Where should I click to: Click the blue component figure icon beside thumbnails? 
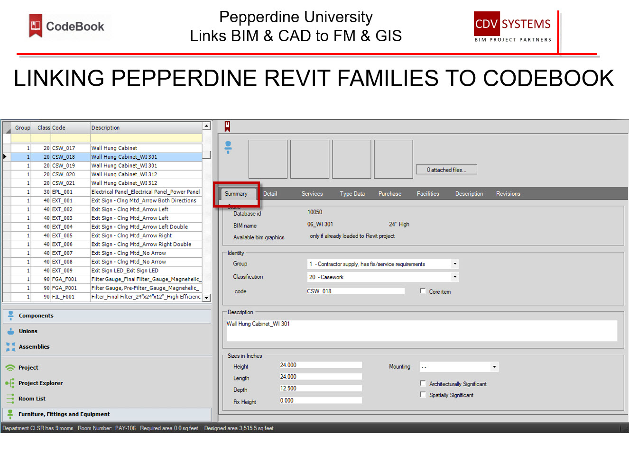pos(228,147)
